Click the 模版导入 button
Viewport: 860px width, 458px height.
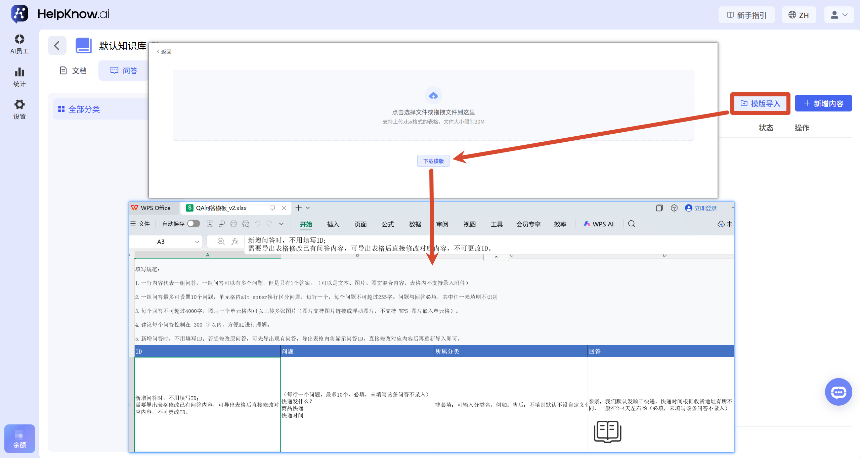[760, 104]
